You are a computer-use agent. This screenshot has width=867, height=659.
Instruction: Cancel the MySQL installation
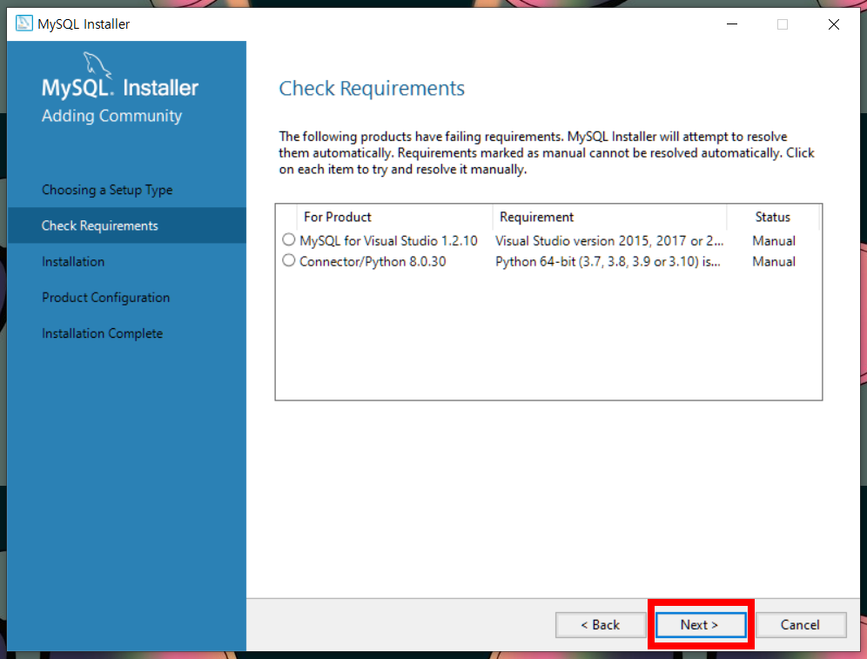[801, 625]
